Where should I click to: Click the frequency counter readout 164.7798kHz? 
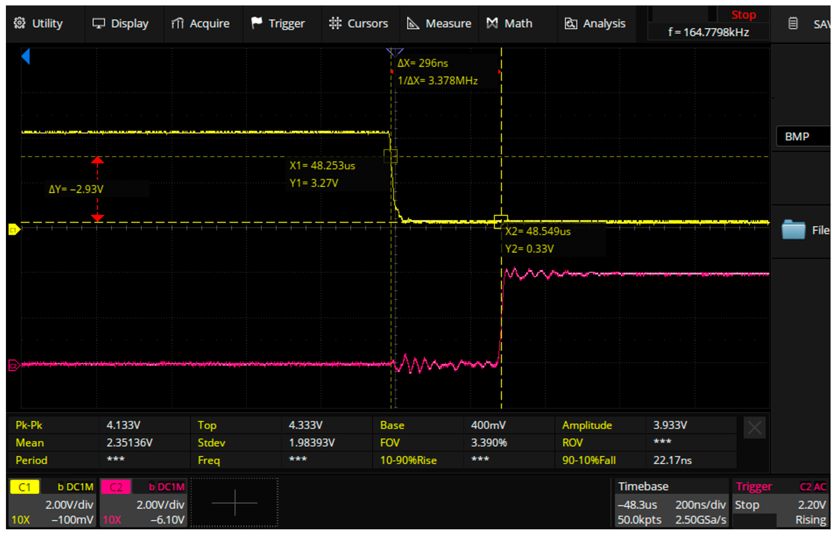[708, 32]
